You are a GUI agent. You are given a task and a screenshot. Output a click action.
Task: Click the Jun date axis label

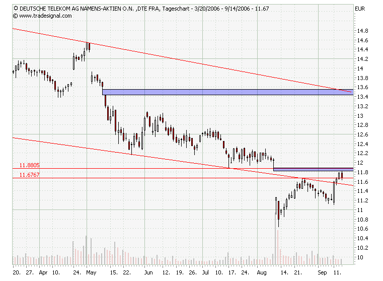pyautogui.click(x=148, y=273)
